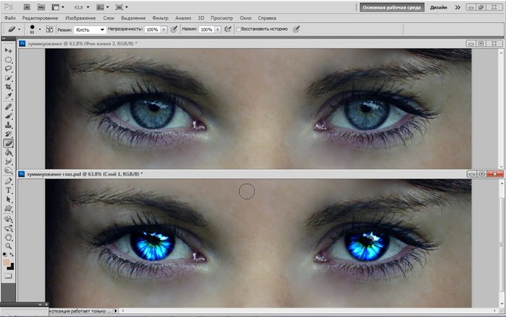506x317 pixels.
Task: Toggle airbrush mode next to flow
Action: pyautogui.click(x=228, y=30)
